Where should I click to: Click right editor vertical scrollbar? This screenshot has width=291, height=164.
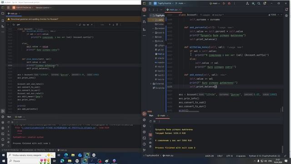click(x=282, y=109)
